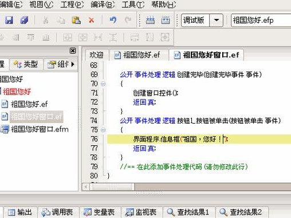Collapse the code block at line 75
Image resolution: width=291 pixels, height=218 pixels.
tap(103, 130)
